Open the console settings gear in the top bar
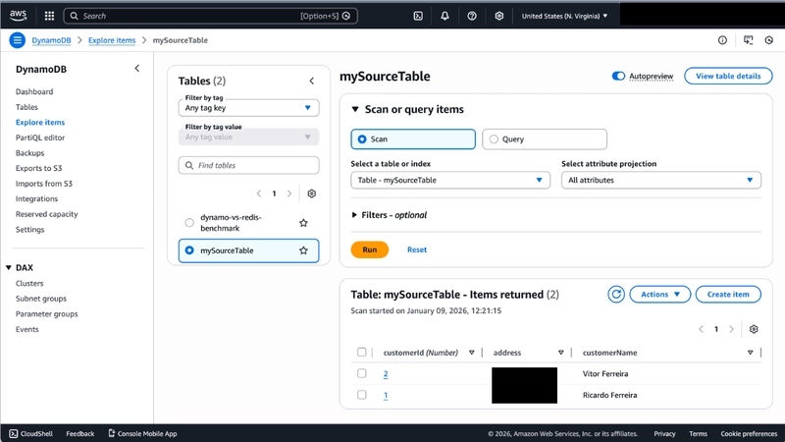The height and width of the screenshot is (442, 785). tap(499, 16)
